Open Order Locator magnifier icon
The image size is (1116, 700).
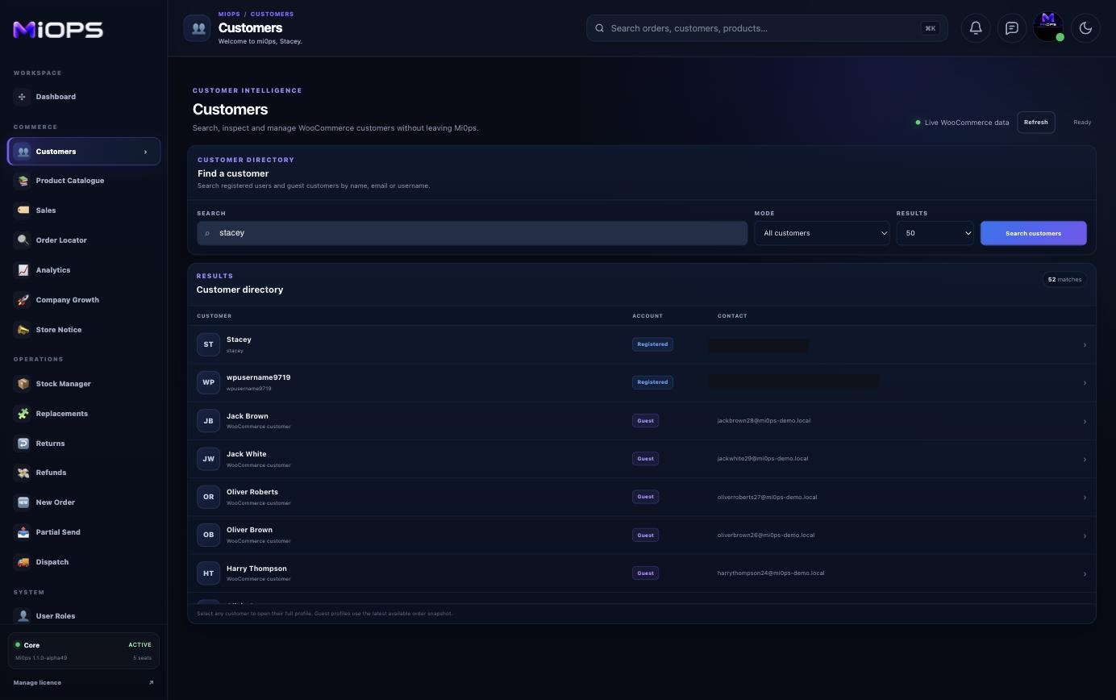click(x=23, y=240)
